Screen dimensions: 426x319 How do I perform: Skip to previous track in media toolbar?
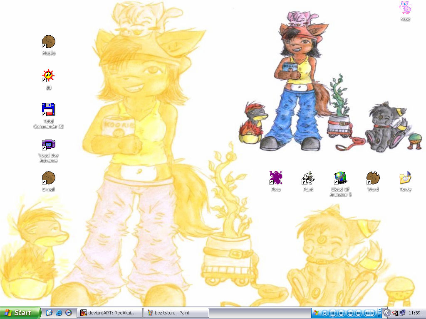tap(350, 313)
